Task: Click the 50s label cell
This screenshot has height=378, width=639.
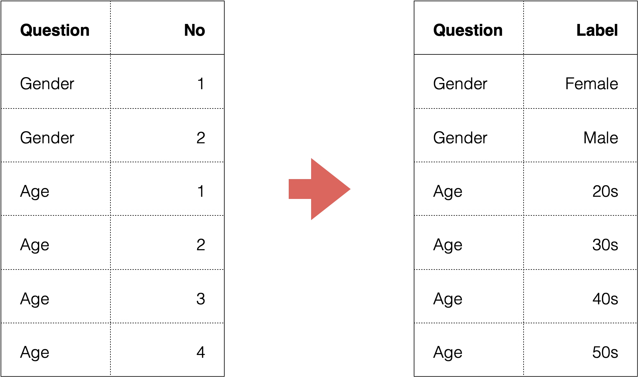Action: [x=605, y=352]
